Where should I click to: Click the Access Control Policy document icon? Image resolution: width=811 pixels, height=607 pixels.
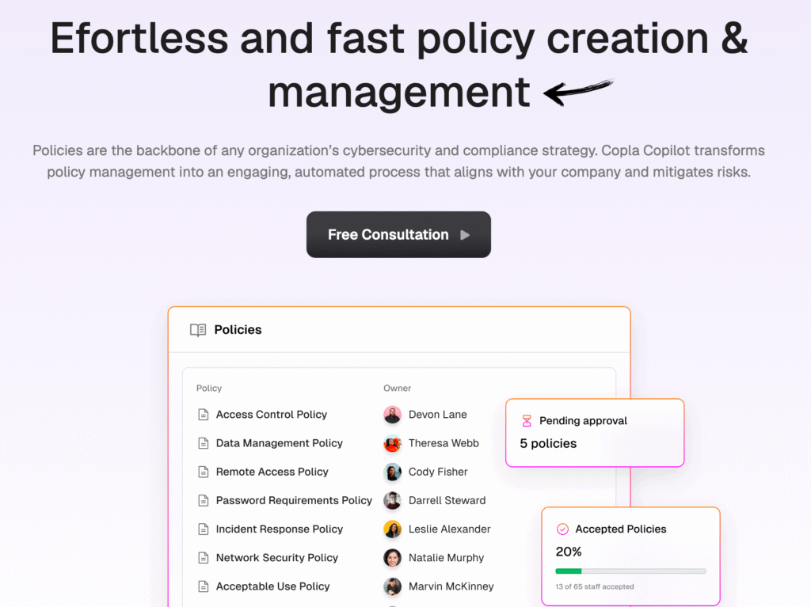[203, 415]
